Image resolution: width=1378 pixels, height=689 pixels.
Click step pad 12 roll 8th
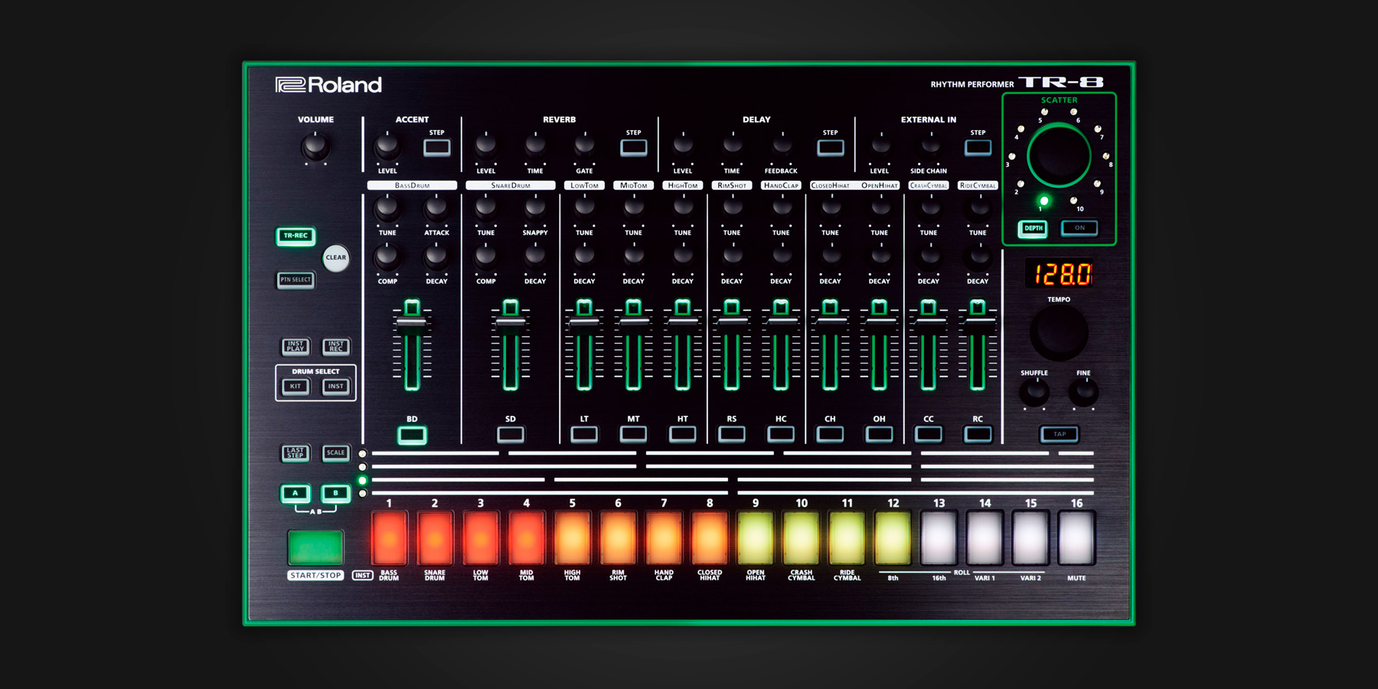893,538
